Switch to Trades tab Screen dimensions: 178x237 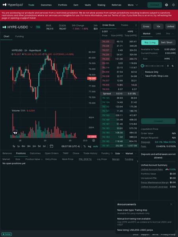pos(125,25)
